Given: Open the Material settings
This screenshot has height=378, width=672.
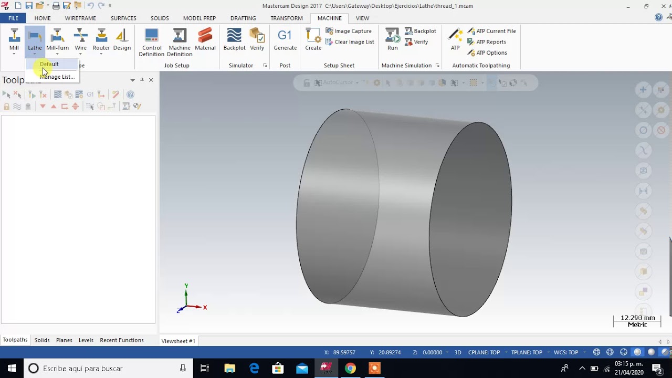Looking at the screenshot, I should [x=205, y=40].
